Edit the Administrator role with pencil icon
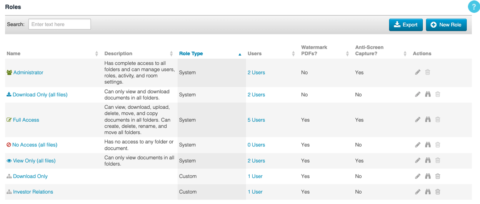Viewport: 480px width, 204px height. 418,72
